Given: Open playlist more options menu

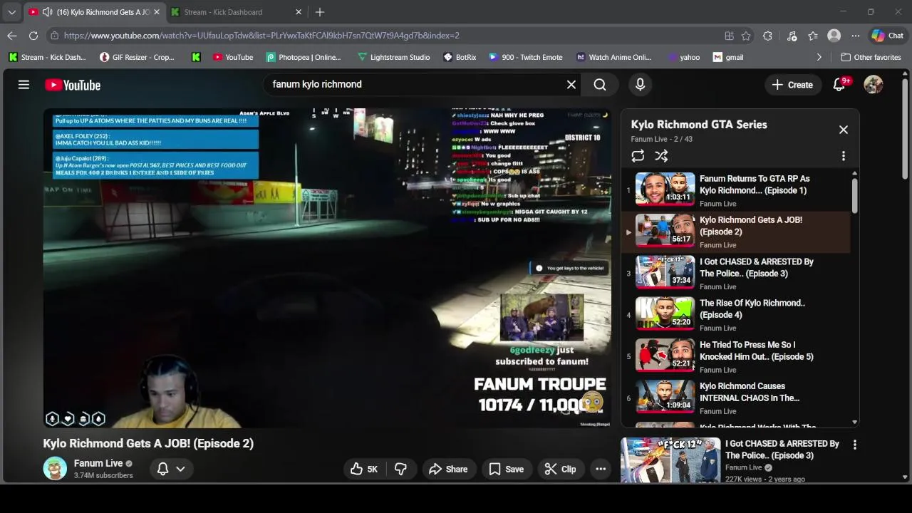Looking at the screenshot, I should coord(844,156).
